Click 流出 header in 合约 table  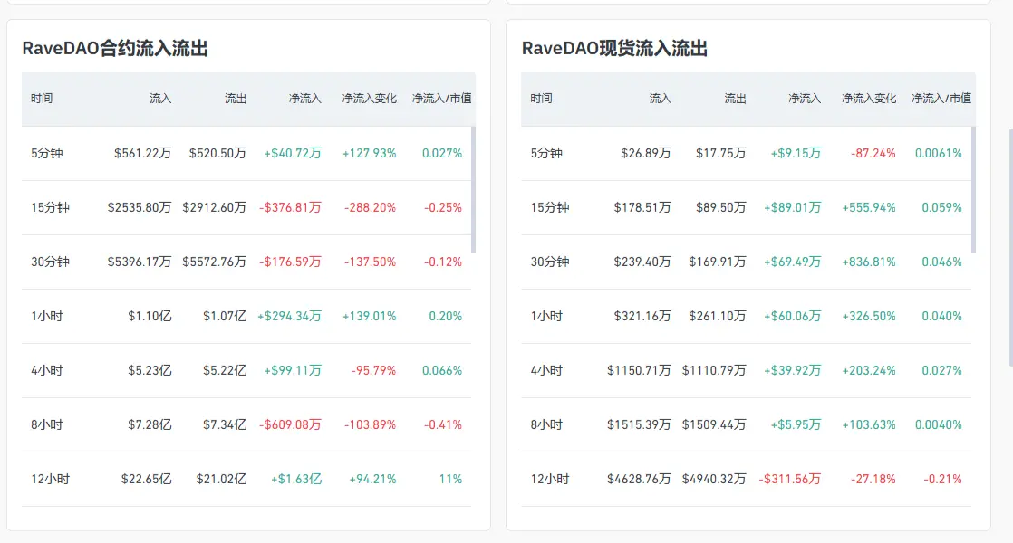point(236,98)
